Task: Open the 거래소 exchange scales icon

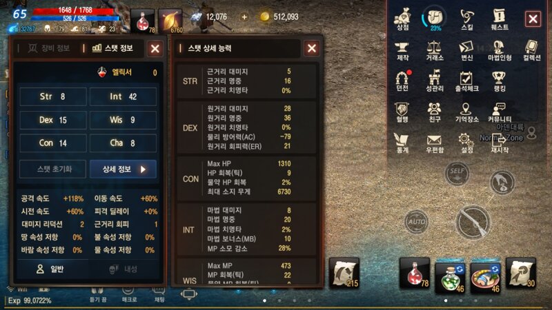Action: (x=435, y=50)
